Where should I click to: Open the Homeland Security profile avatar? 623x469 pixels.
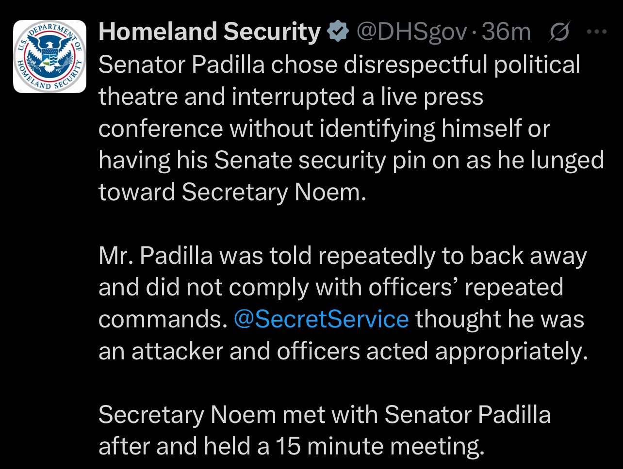pyautogui.click(x=49, y=56)
